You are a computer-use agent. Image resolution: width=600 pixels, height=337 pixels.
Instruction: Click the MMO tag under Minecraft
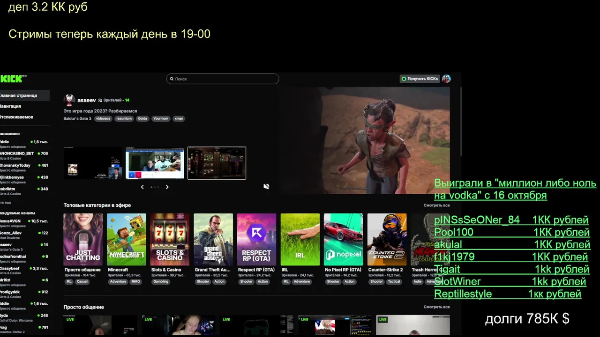tap(135, 281)
